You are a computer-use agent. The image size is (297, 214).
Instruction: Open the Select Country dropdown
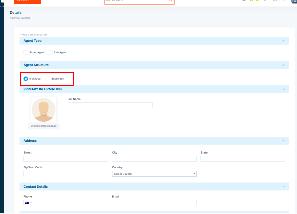pyautogui.click(x=154, y=174)
